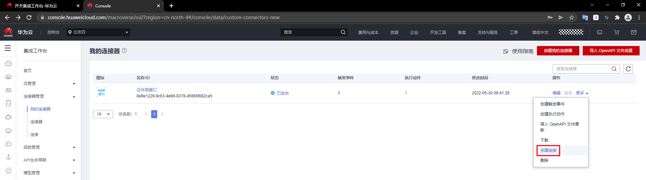This screenshot has height=180, width=646.
Task: Select 删除 from the dropdown menu
Action: (x=561, y=161)
